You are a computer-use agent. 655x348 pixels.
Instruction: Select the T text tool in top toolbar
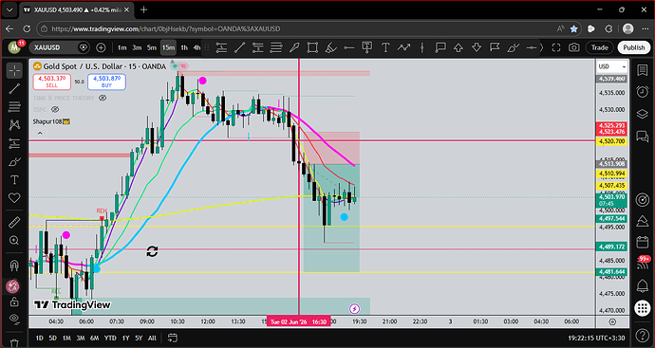pyautogui.click(x=385, y=47)
